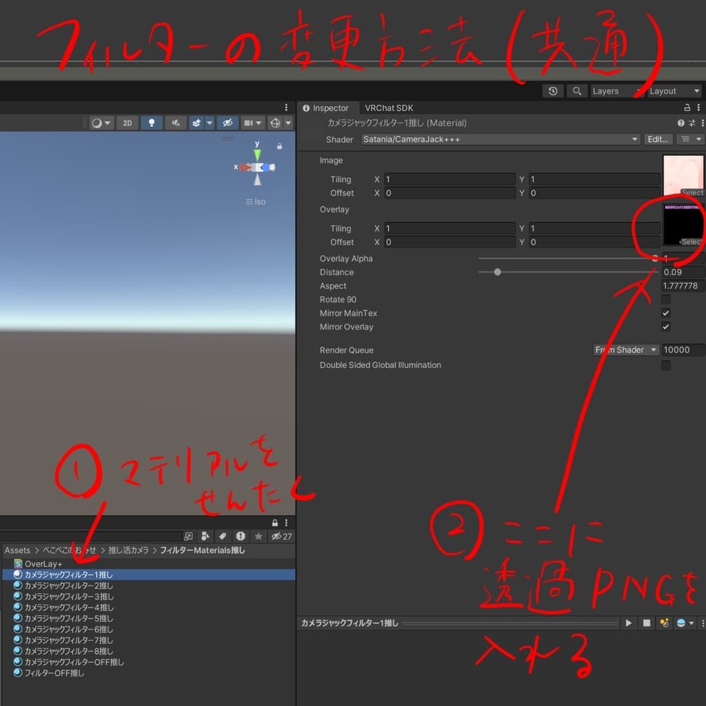The height and width of the screenshot is (706, 706).
Task: Open the Layers dropdown
Action: [616, 91]
